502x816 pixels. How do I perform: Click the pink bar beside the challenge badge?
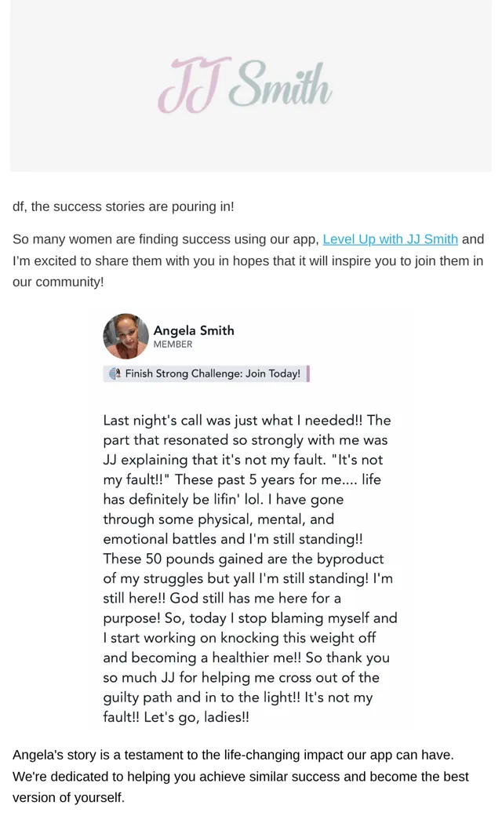tap(308, 373)
